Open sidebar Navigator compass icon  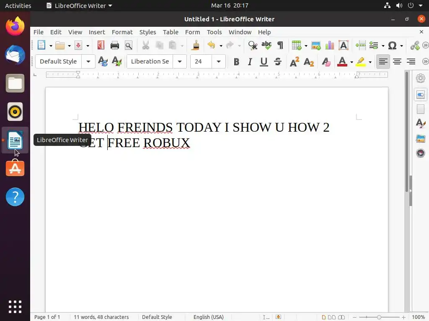pyautogui.click(x=421, y=153)
